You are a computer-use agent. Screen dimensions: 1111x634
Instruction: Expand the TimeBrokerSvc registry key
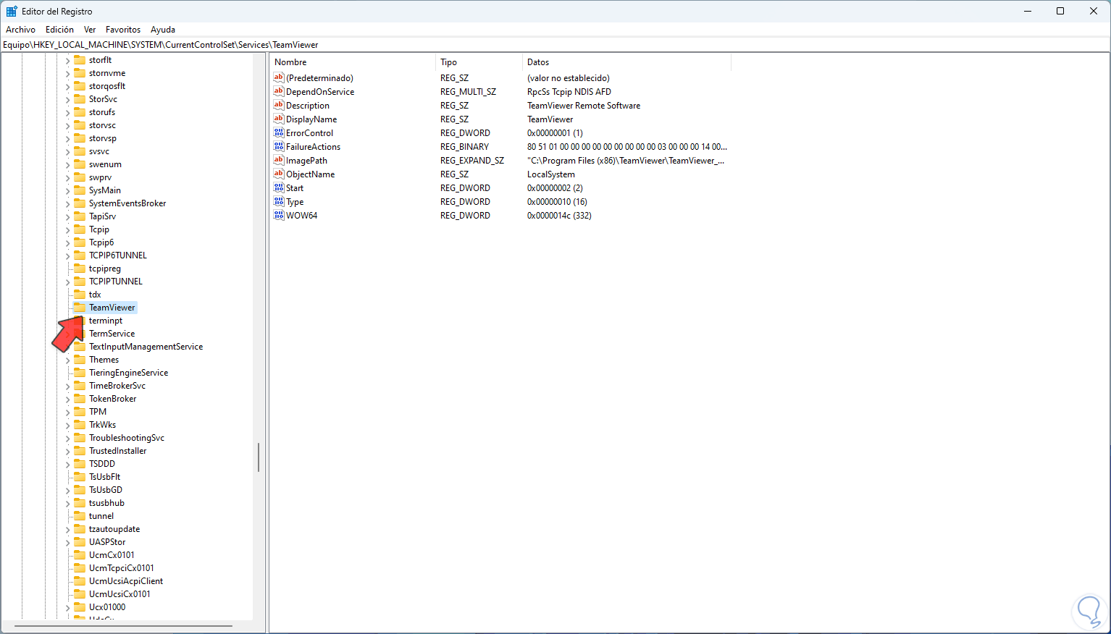click(x=68, y=386)
